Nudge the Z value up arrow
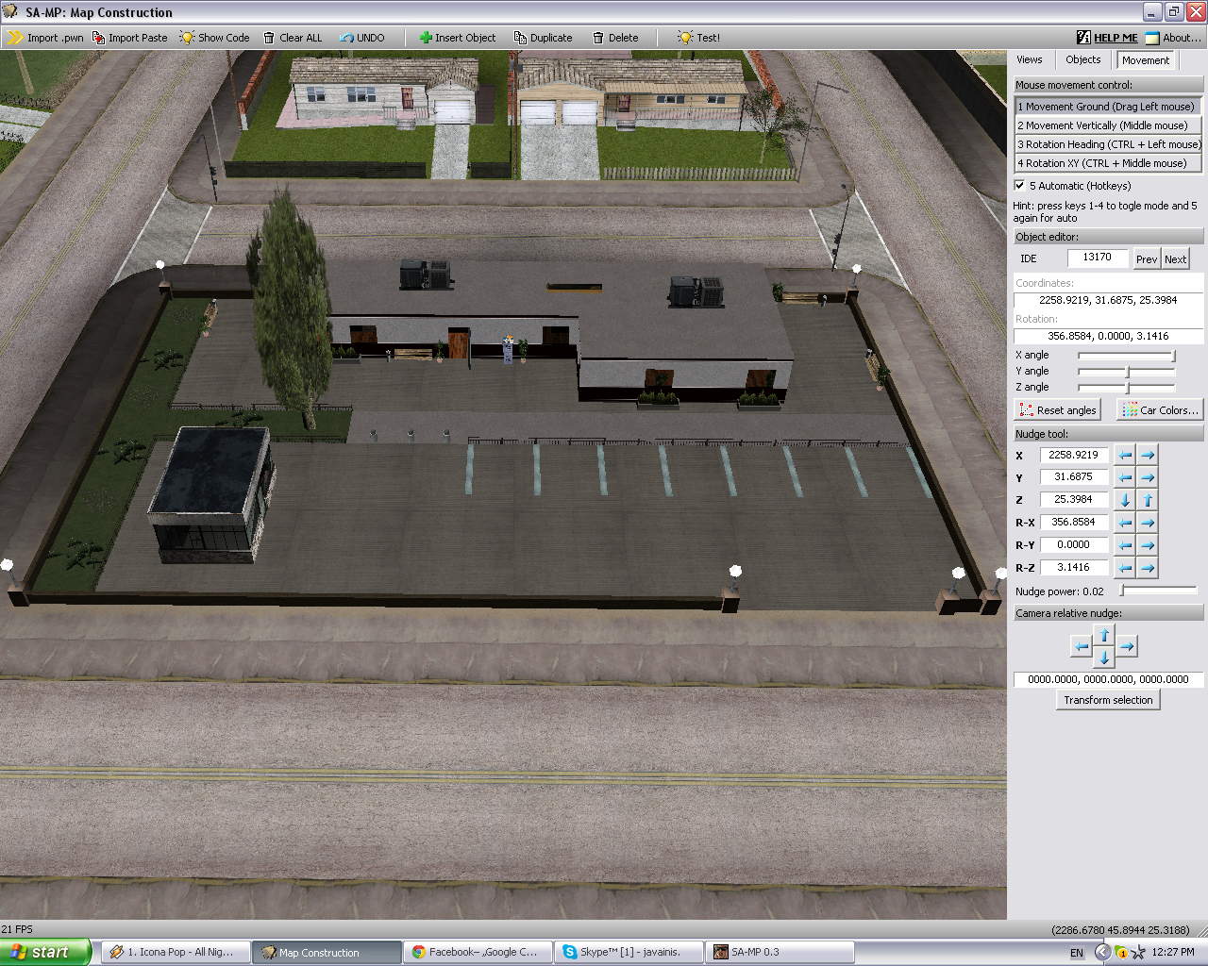This screenshot has width=1208, height=966. 1148,500
